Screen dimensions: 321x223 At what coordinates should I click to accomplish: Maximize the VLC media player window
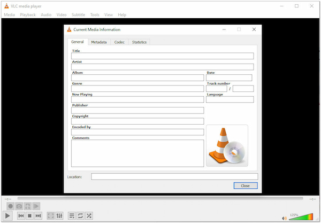296,6
